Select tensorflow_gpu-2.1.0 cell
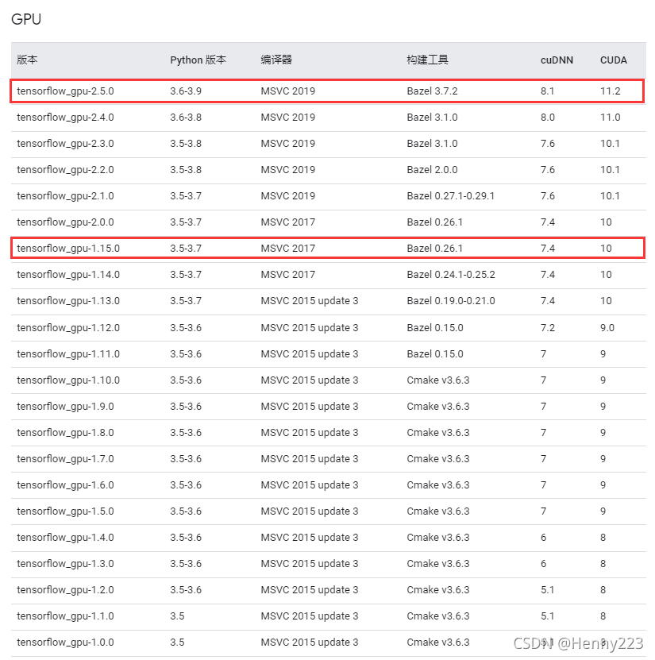Viewport: 655px width, 660px height. [65, 196]
